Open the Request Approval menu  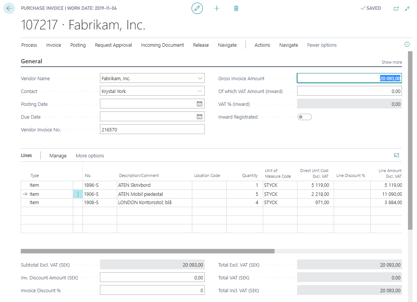coord(113,45)
